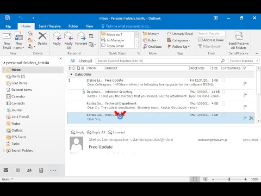This screenshot has height=196, width=261.
Task: Toggle Unread/Read status
Action: [180, 34]
